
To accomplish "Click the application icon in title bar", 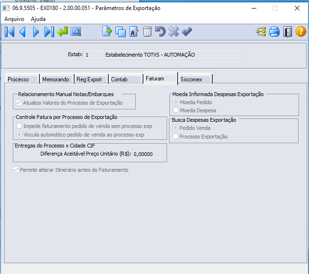I will (x=6, y=8).
